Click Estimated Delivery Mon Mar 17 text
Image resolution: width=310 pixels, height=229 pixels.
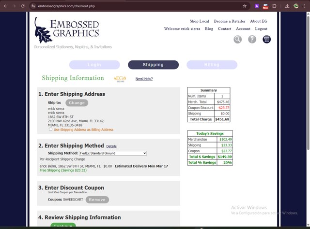[141, 166]
